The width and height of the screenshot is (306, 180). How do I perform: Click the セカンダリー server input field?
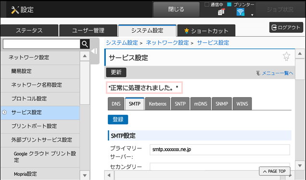(x=220, y=167)
